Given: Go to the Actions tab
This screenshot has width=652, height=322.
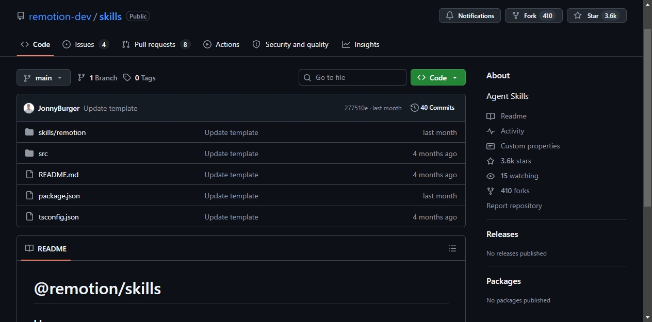Looking at the screenshot, I should click(x=221, y=44).
